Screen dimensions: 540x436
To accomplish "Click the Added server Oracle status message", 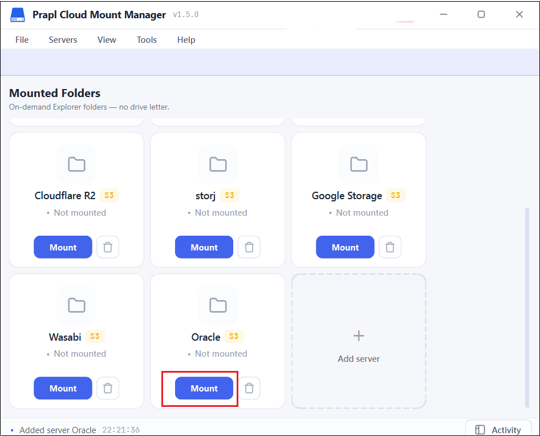I will point(58,430).
